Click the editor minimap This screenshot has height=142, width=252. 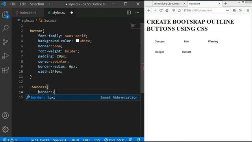click(x=135, y=26)
